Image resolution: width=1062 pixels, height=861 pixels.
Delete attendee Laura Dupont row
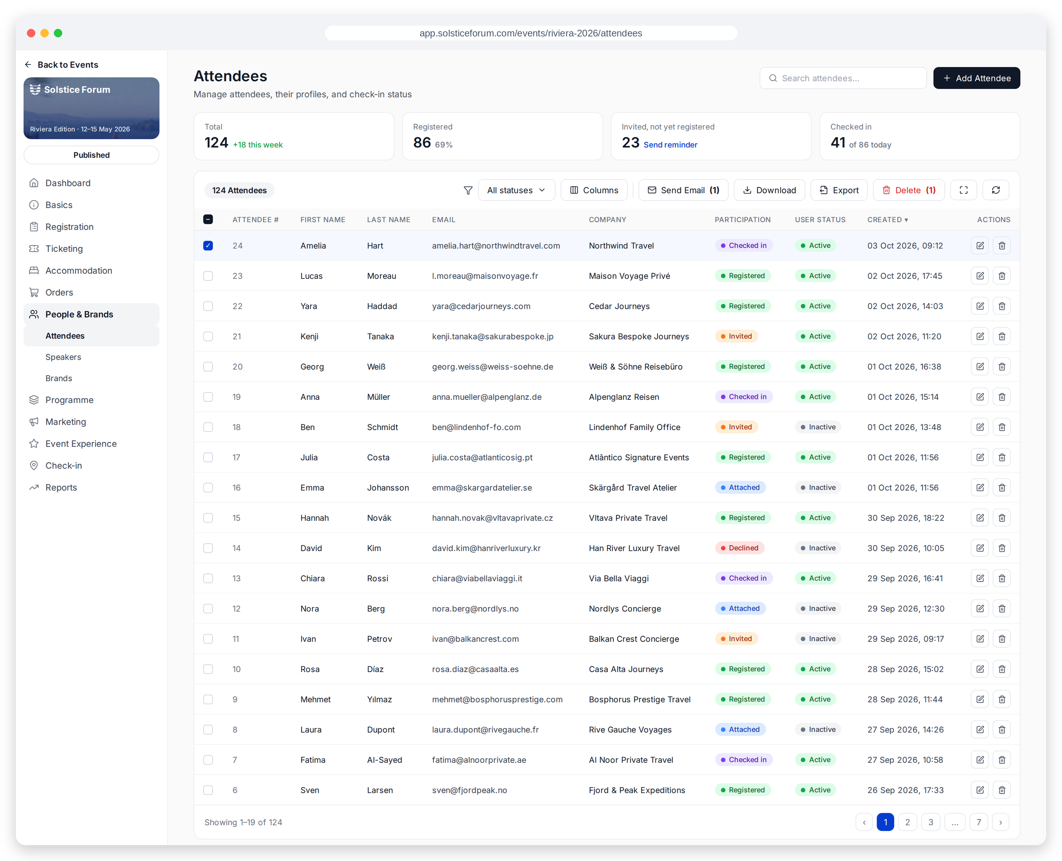click(x=1001, y=729)
